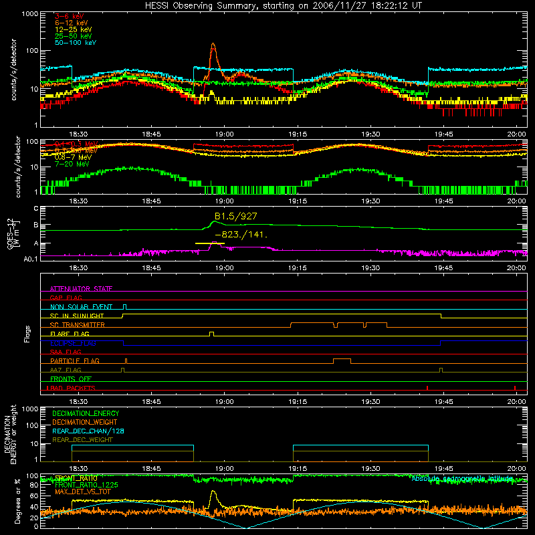Click the first cyan REAR_DEC_CHAN box top edge
The width and height of the screenshot is (535, 535).
(x=132, y=445)
